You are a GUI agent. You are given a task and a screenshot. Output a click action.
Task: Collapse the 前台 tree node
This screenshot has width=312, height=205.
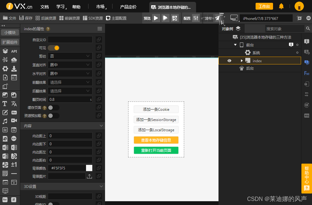pyautogui.click(x=235, y=45)
